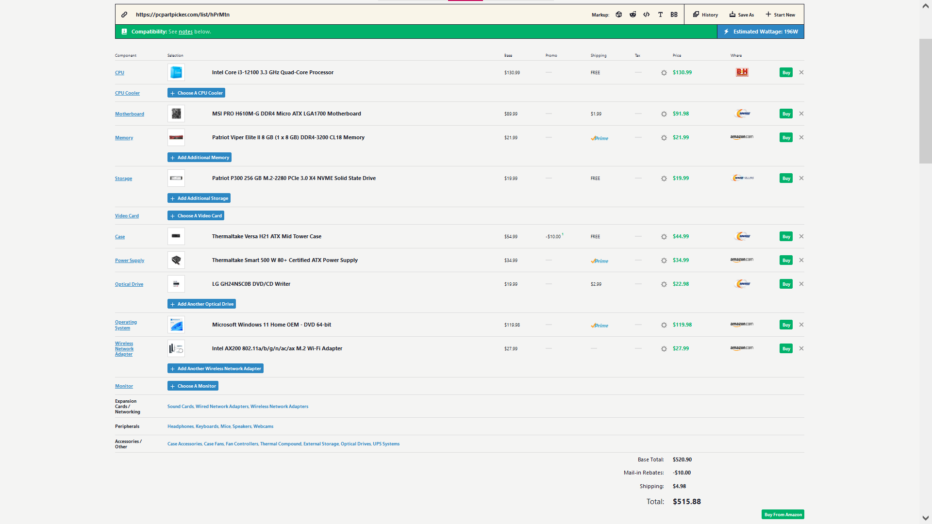The width and height of the screenshot is (932, 524).
Task: Click the CPU component link
Action: coord(119,72)
